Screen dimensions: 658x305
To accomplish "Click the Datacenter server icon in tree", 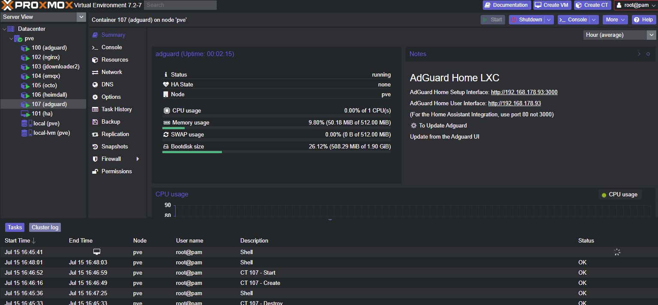I will click(x=11, y=29).
